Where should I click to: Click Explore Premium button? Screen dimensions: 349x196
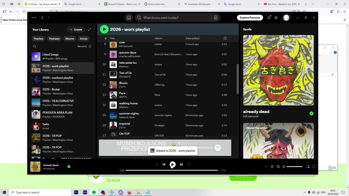[250, 18]
